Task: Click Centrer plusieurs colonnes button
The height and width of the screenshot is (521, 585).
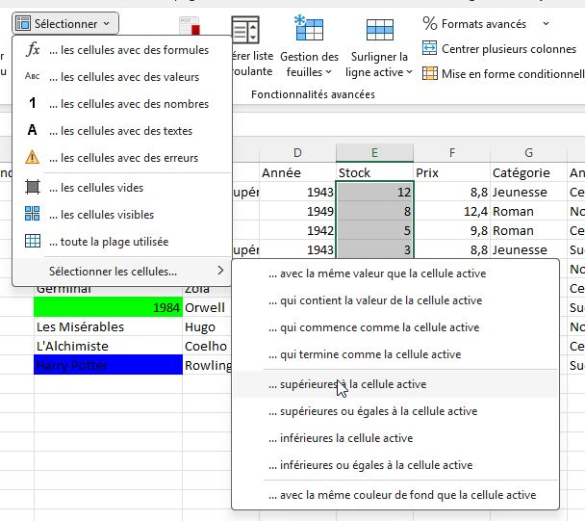Action: click(x=499, y=48)
